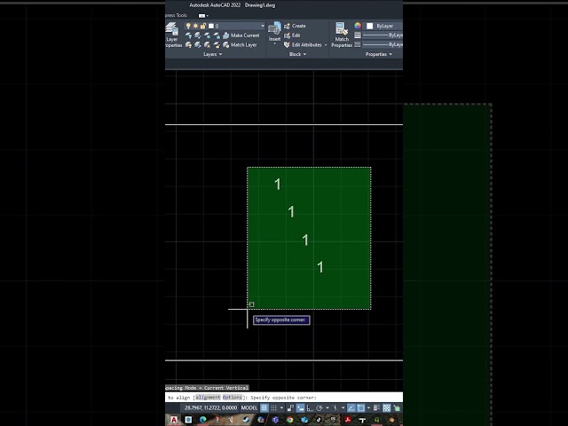The height and width of the screenshot is (426, 568).
Task: Select the topmost 1 text object in drawing
Action: pos(278,185)
